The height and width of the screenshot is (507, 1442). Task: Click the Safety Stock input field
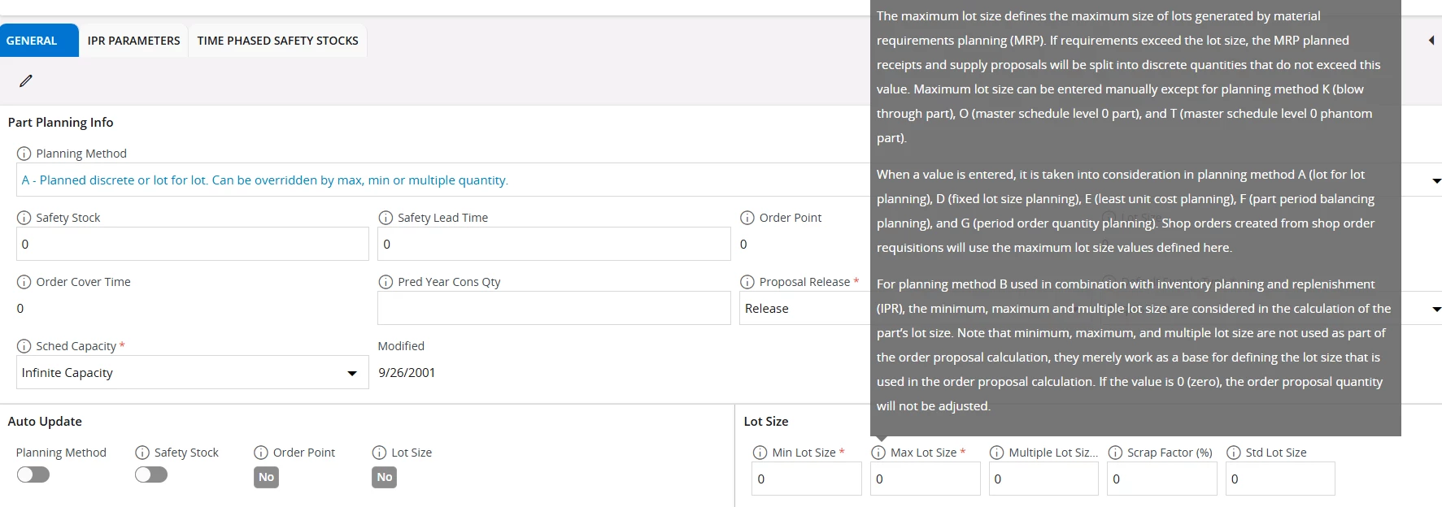click(192, 244)
